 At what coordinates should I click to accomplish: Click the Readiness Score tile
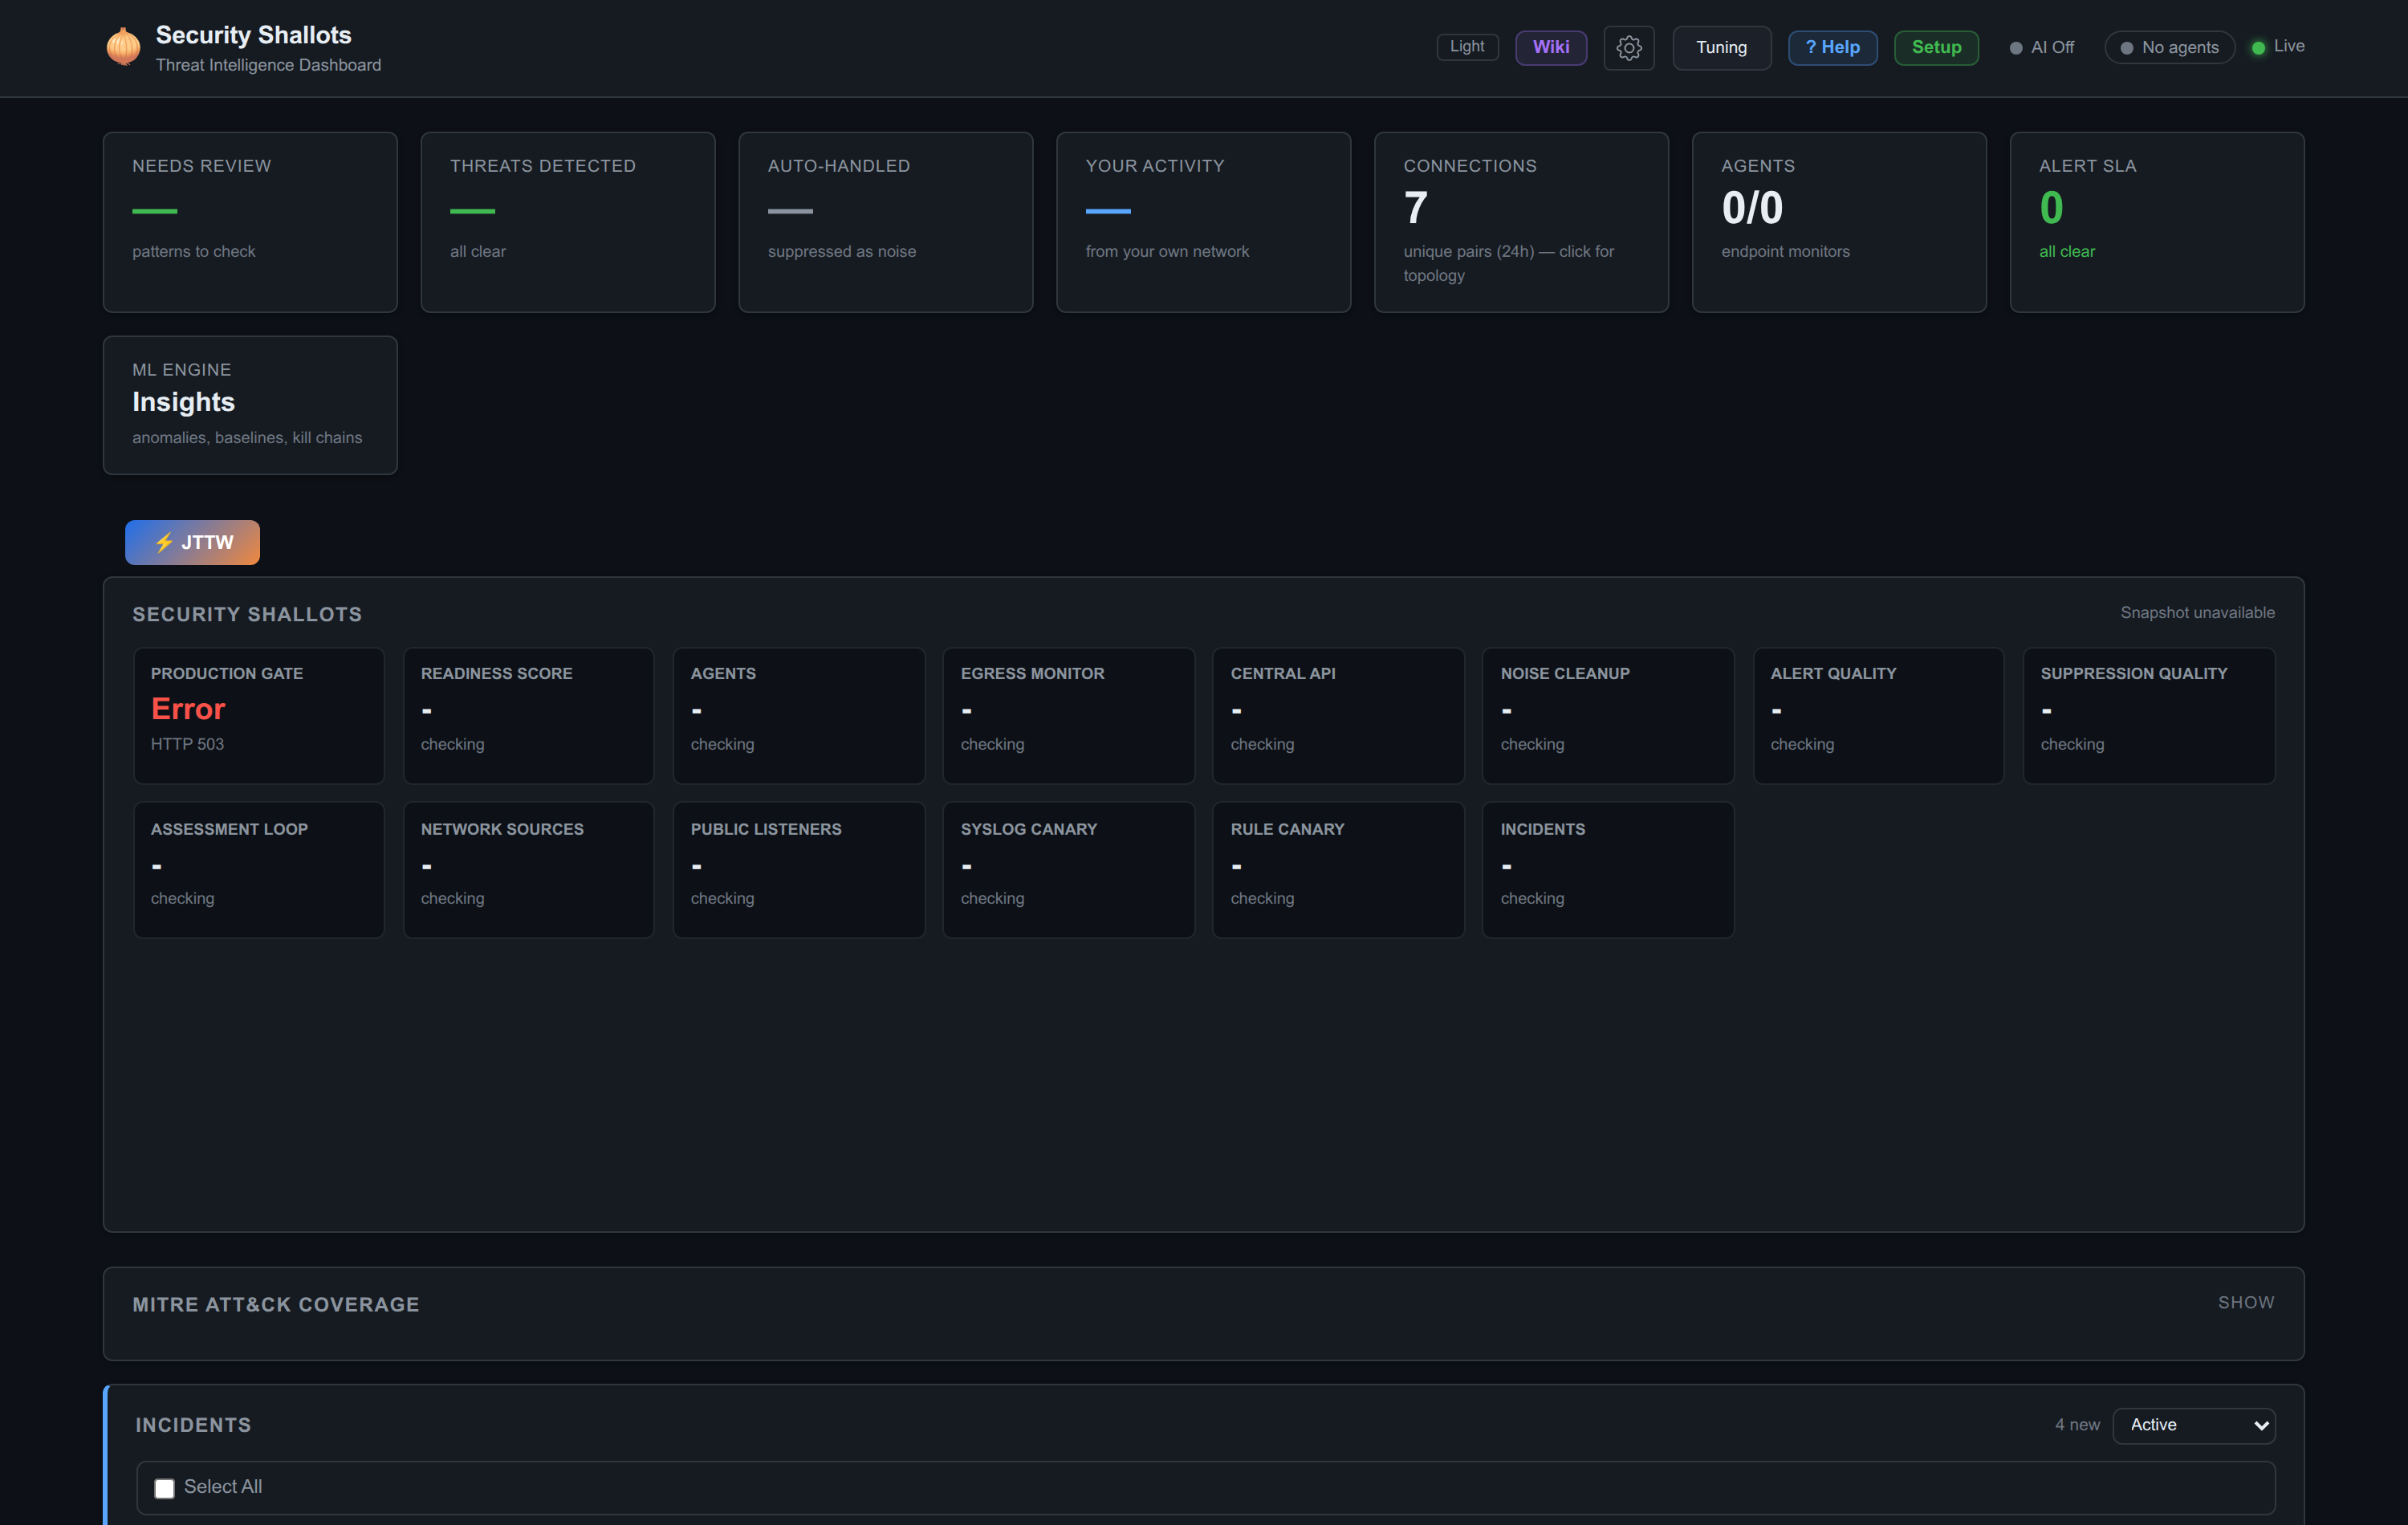pyautogui.click(x=529, y=715)
